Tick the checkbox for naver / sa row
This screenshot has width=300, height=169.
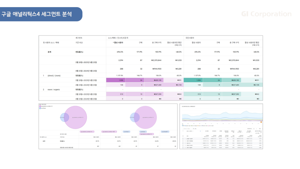tap(183, 143)
